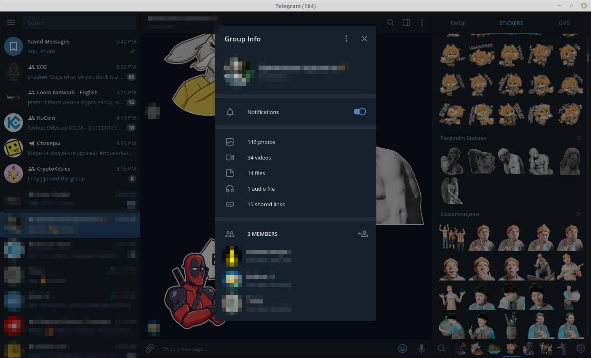The width and height of the screenshot is (591, 358).
Task: Select the angel statue facepalm sticker
Action: pos(452,190)
